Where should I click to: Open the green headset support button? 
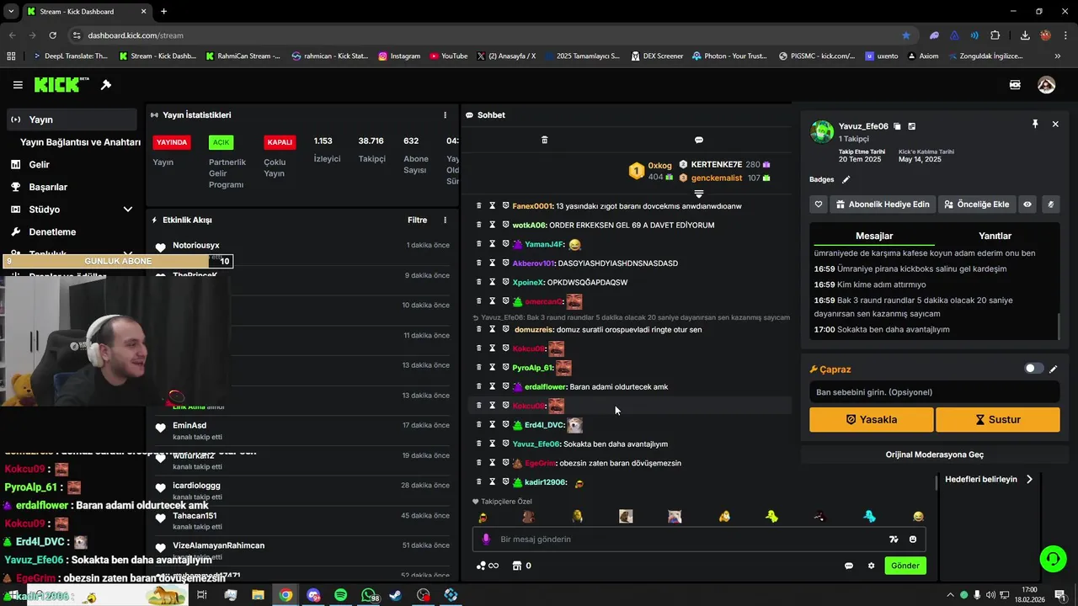click(x=1052, y=558)
